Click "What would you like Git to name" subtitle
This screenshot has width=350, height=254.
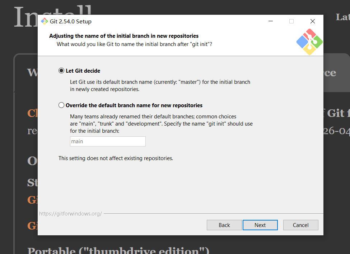pyautogui.click(x=134, y=44)
